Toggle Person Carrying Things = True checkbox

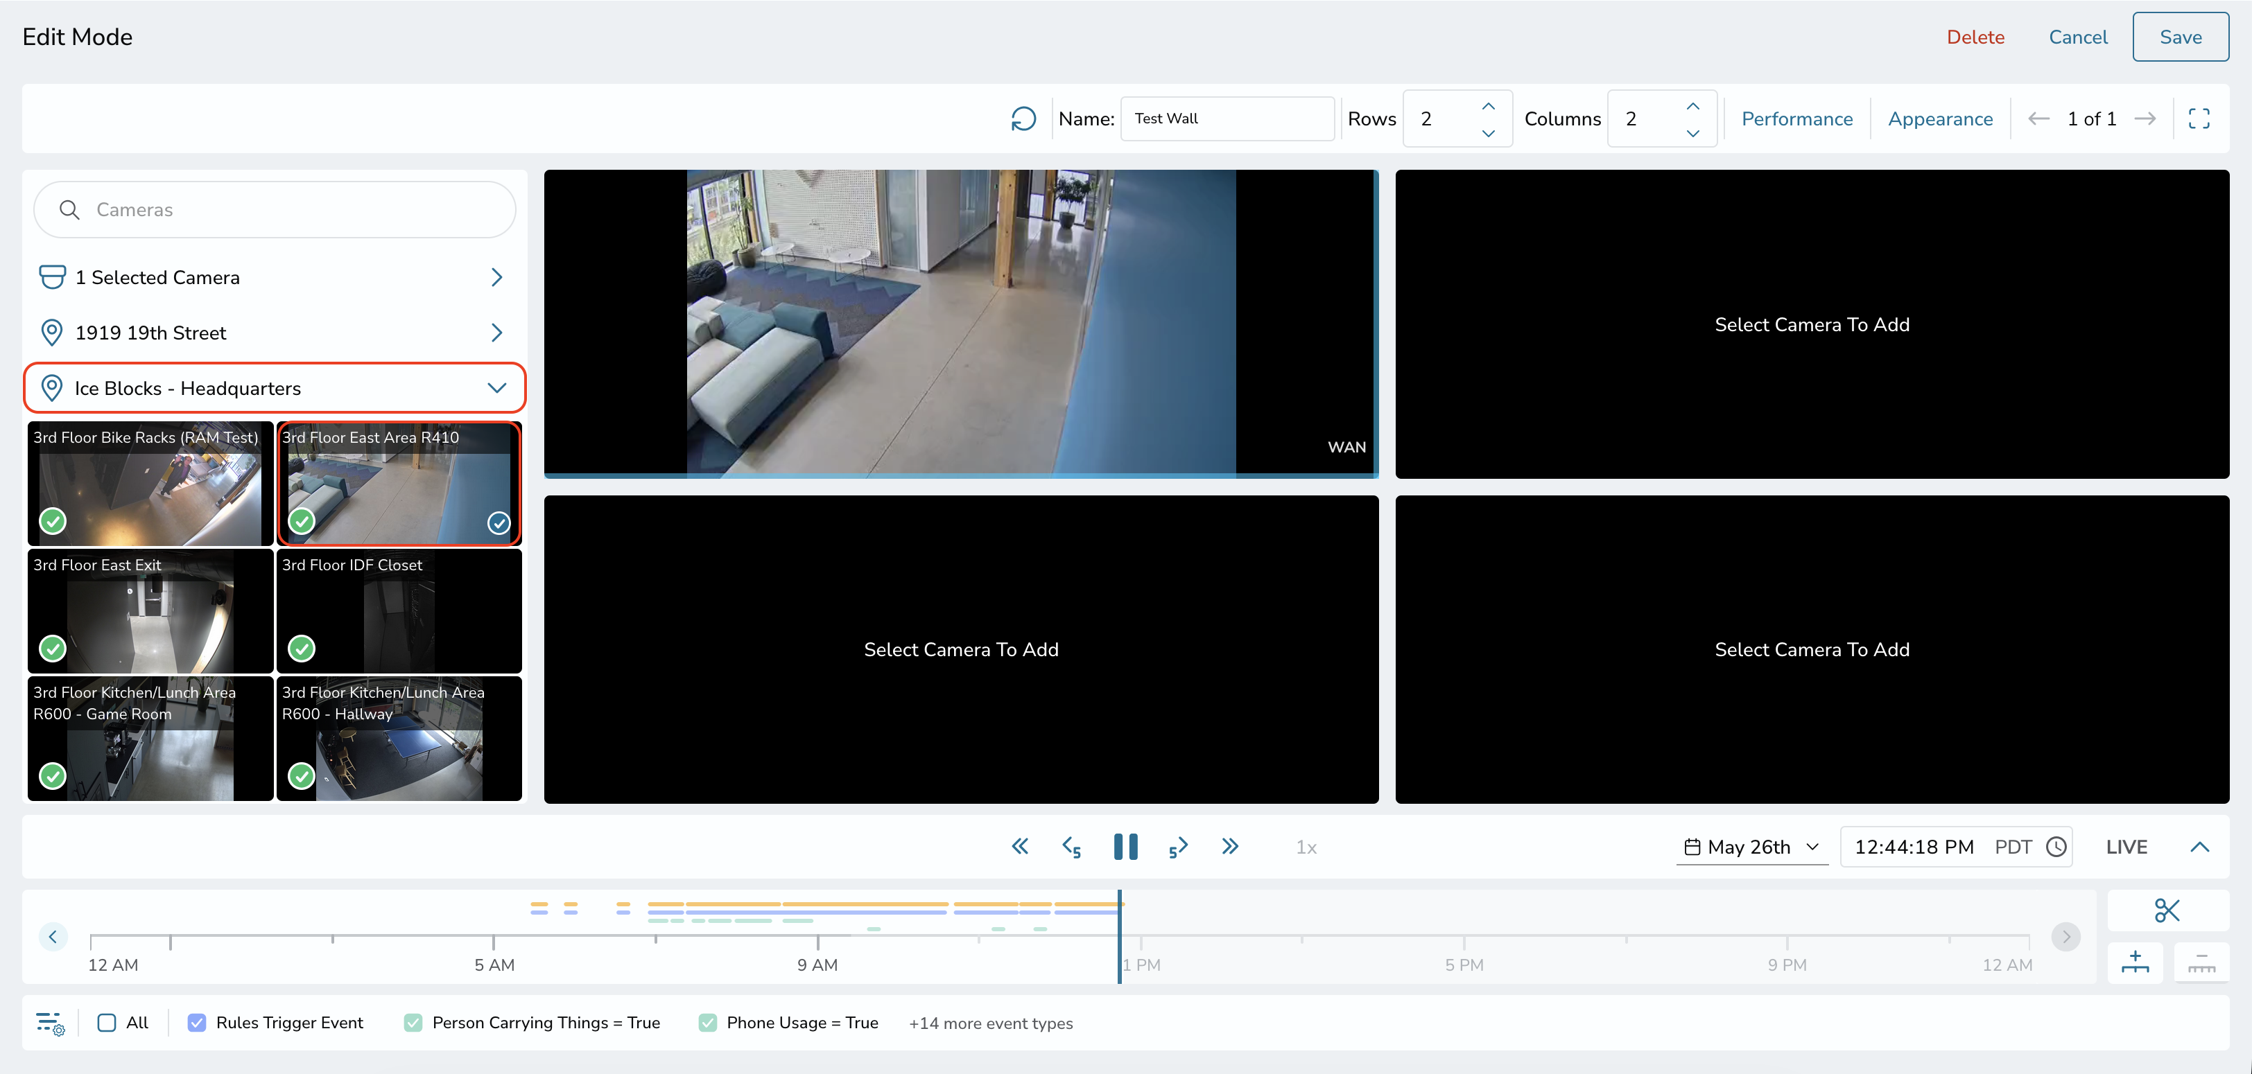[413, 1023]
